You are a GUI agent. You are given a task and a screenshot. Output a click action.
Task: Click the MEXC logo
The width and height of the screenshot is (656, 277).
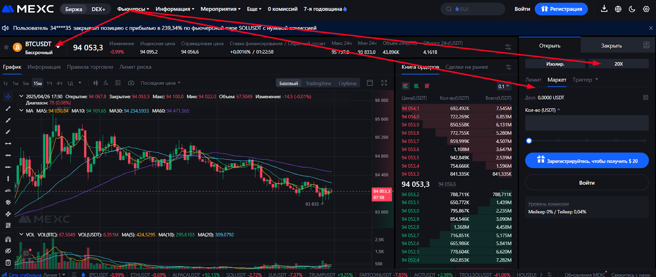(x=28, y=9)
